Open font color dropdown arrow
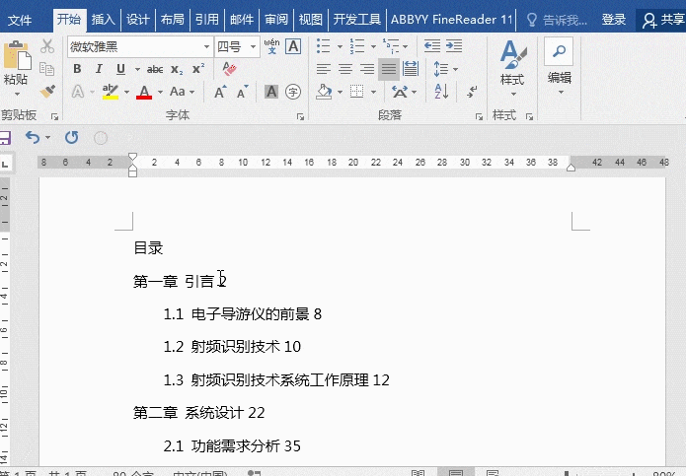 (x=160, y=92)
